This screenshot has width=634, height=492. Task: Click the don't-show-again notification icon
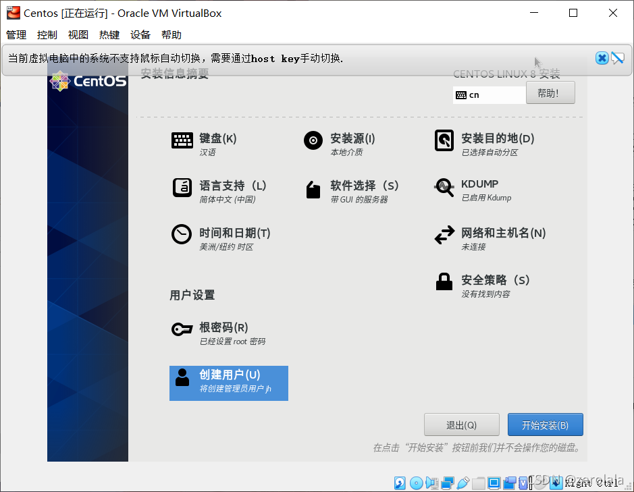[x=618, y=58]
